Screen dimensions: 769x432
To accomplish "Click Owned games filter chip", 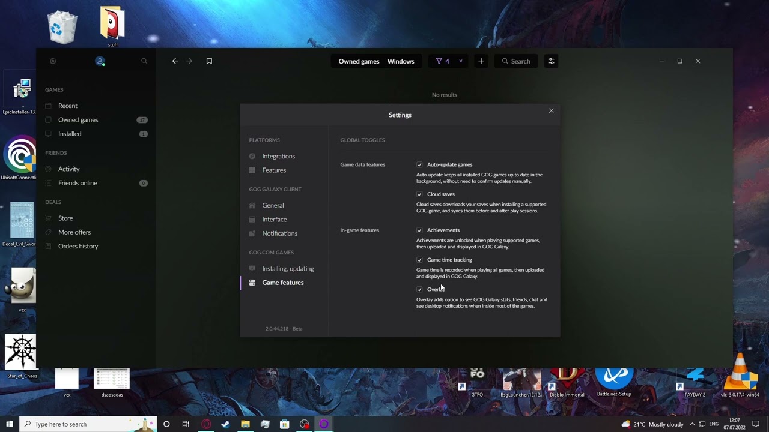I will [359, 61].
